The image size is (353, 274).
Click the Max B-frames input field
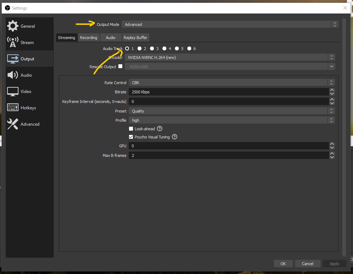(x=229, y=155)
